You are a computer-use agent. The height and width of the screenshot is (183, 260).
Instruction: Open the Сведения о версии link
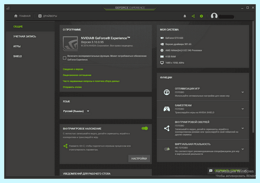(x=73, y=69)
